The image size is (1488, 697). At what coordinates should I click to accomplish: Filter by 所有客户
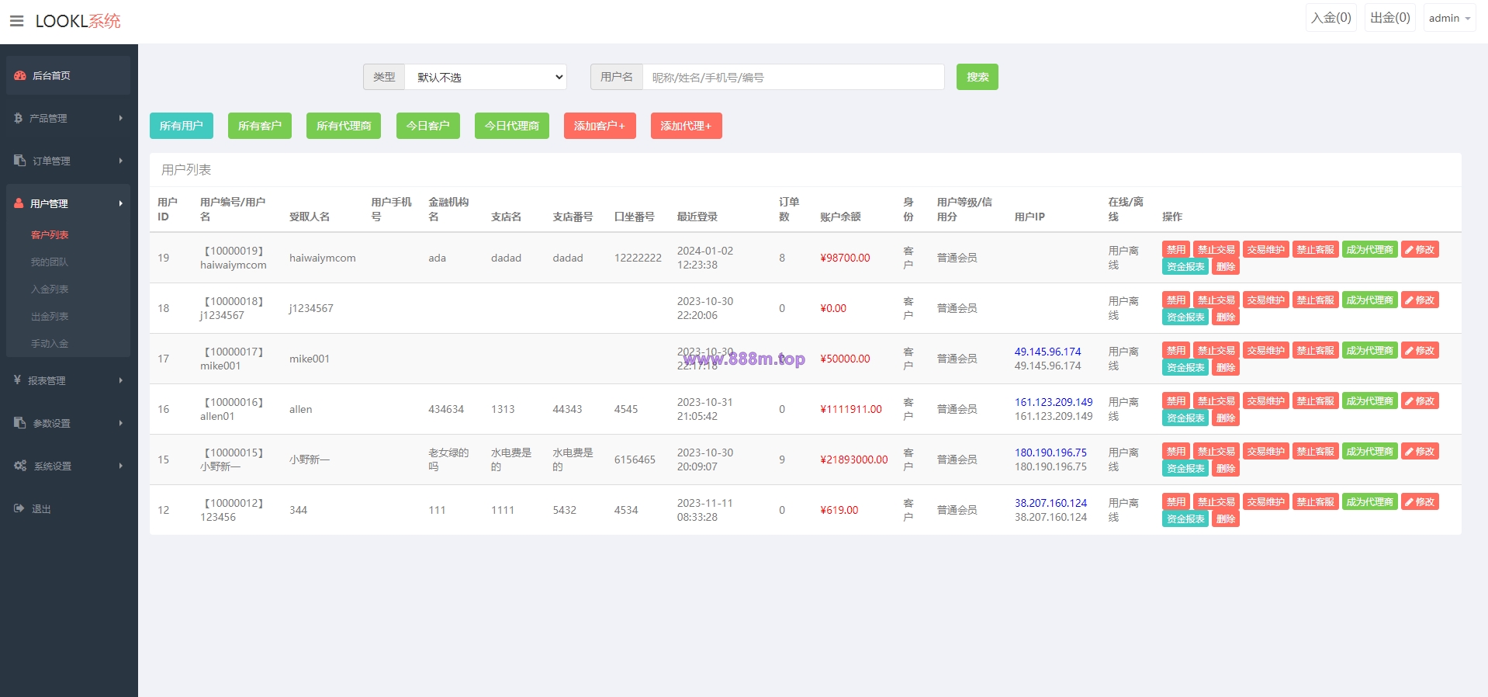pos(260,126)
